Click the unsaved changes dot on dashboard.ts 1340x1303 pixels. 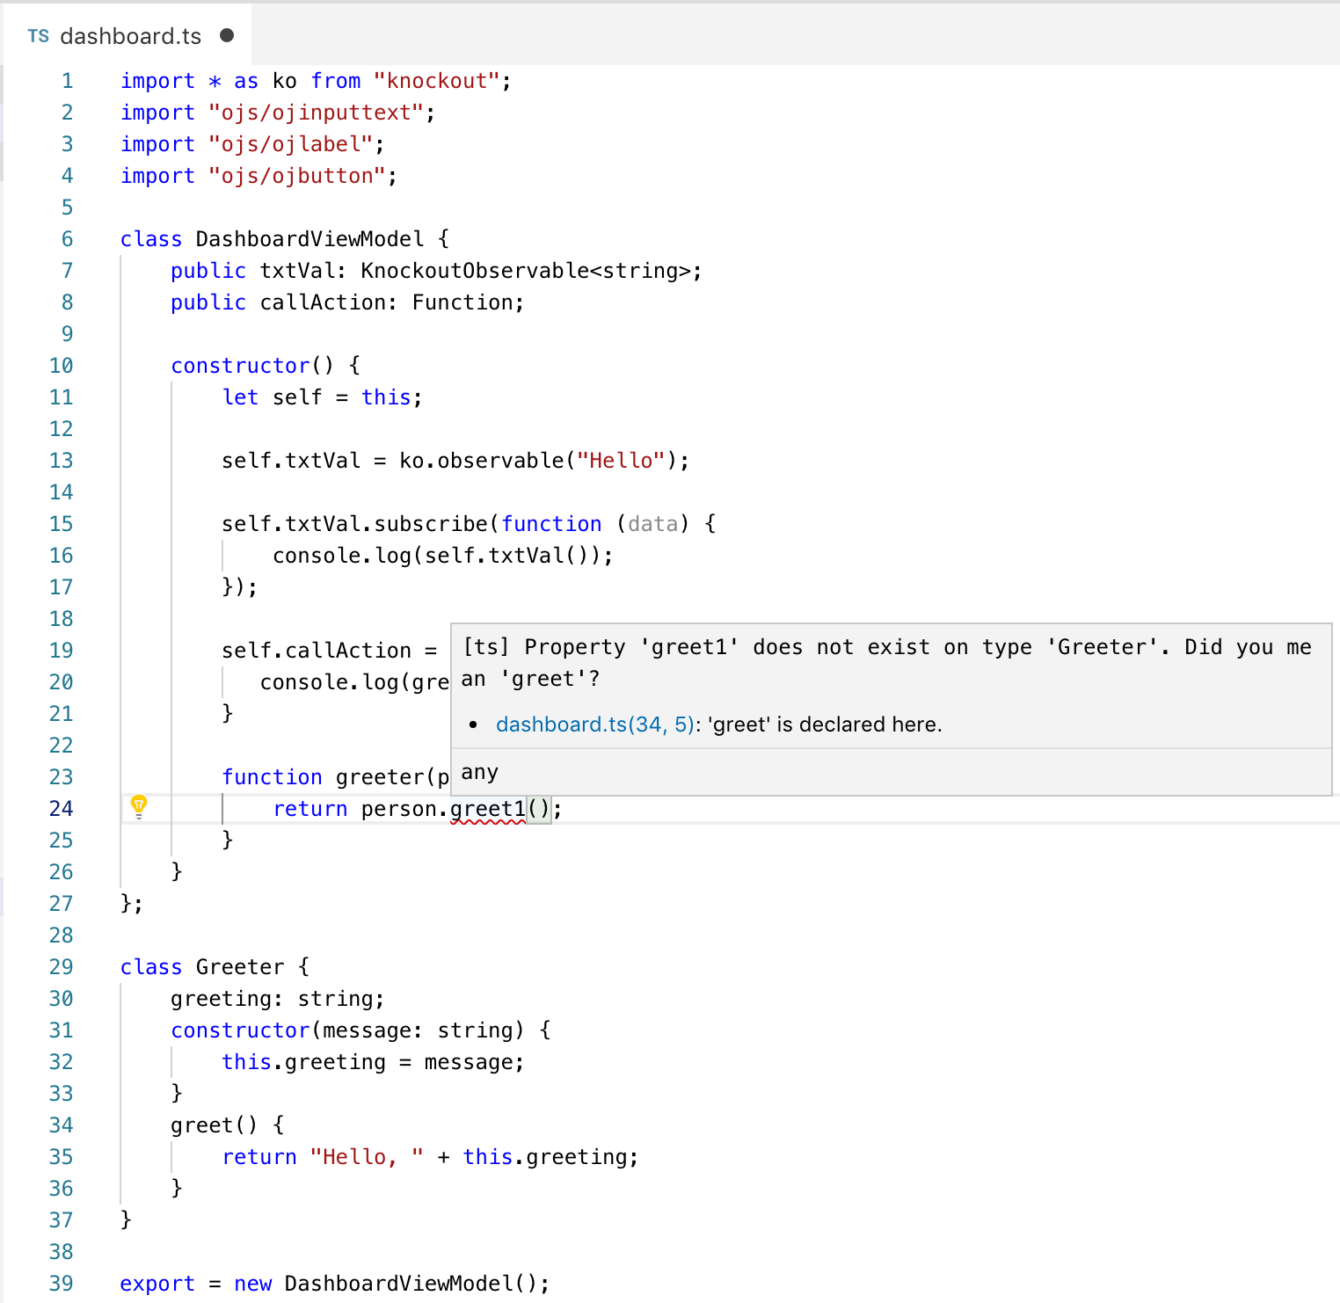(227, 36)
